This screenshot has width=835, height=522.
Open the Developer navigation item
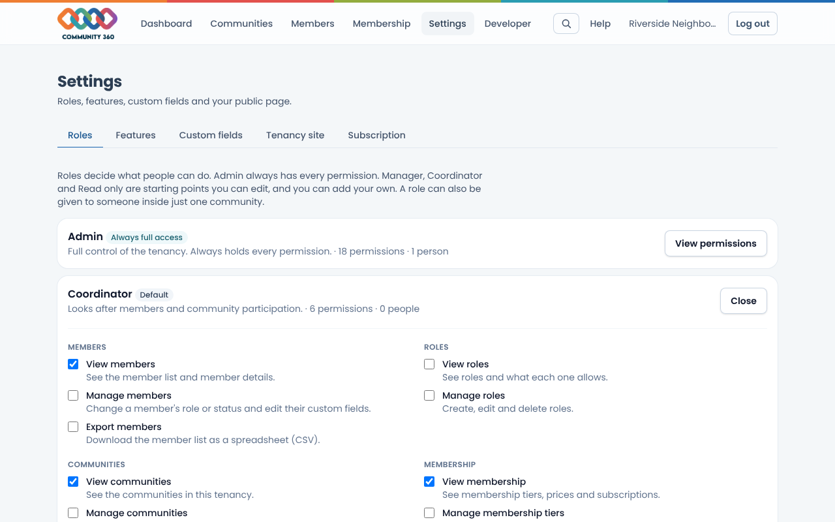click(508, 23)
